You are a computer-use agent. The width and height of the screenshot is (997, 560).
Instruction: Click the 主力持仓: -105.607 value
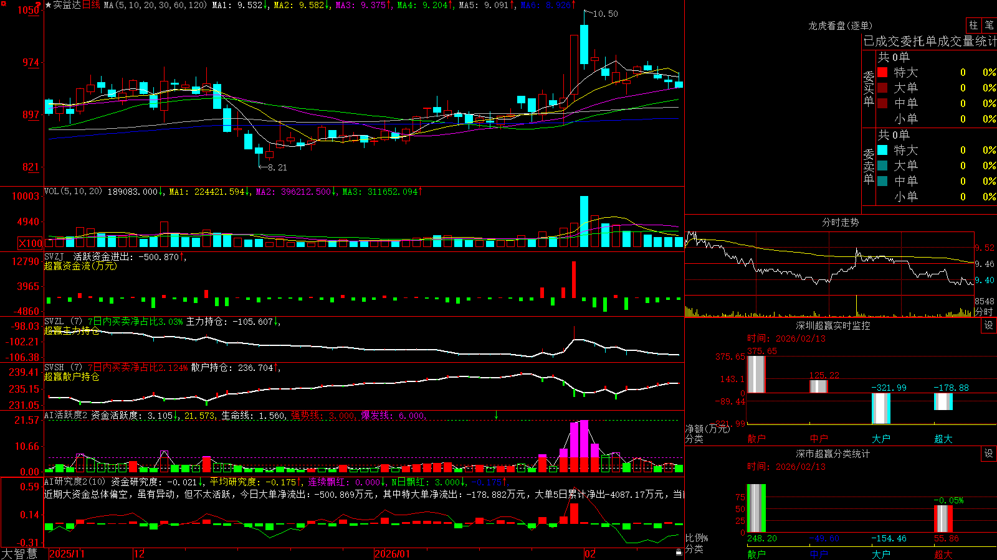coord(230,322)
